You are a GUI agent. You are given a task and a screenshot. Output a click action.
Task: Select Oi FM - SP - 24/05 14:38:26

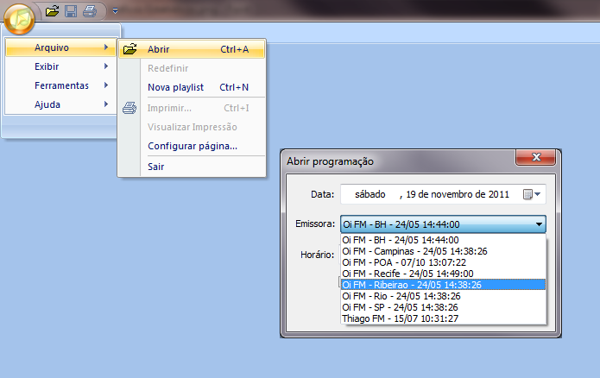click(443, 307)
